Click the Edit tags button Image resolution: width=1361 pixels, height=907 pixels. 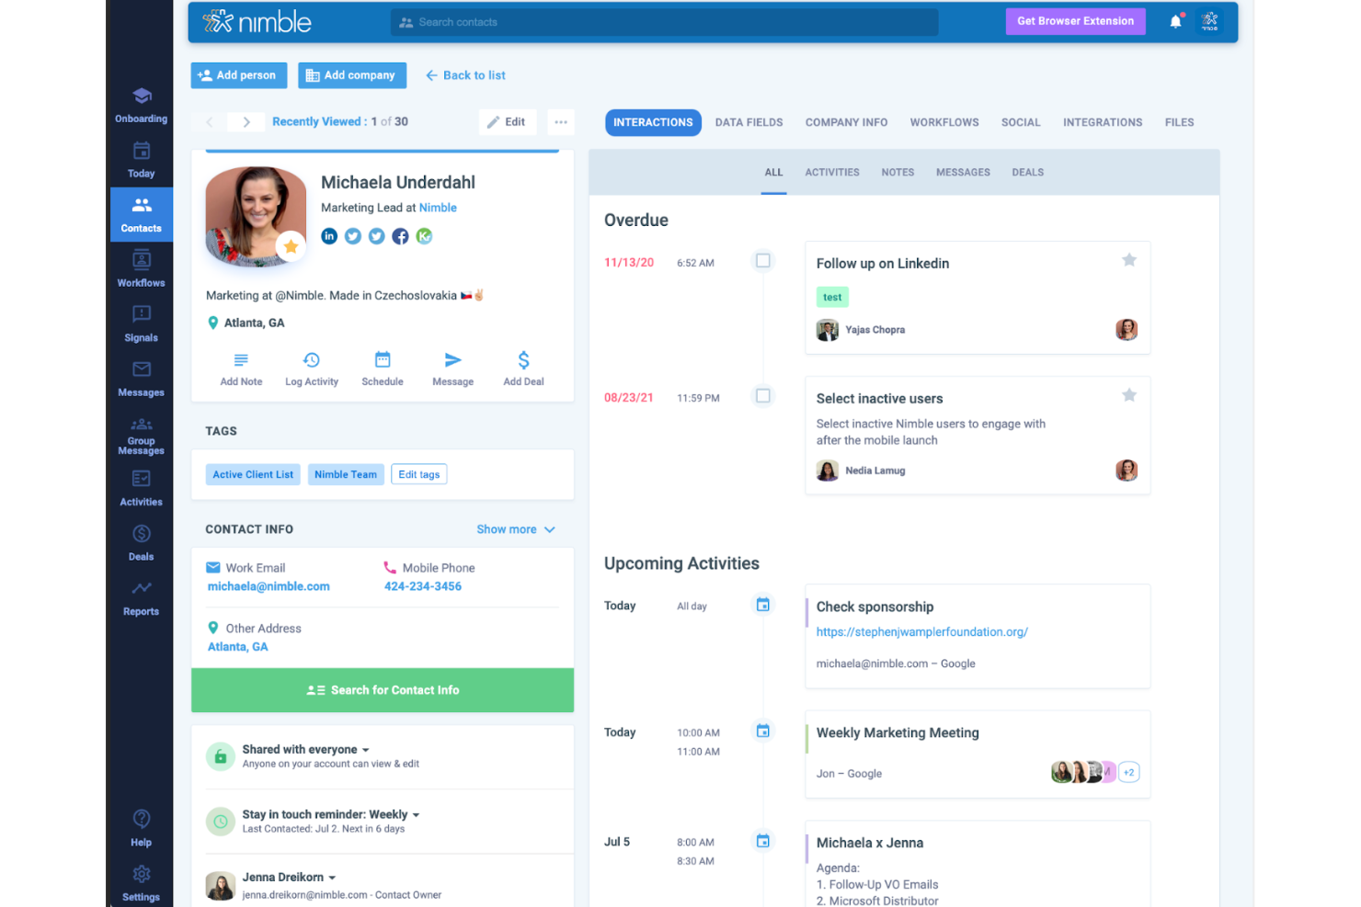(419, 474)
